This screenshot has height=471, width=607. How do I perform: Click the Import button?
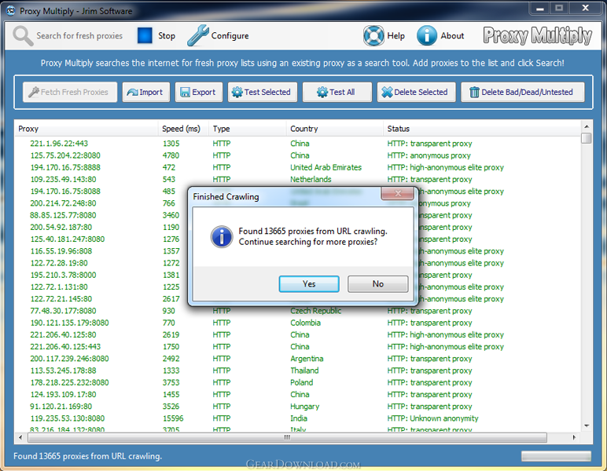(x=146, y=92)
